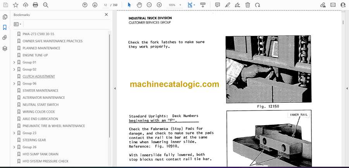Expand the Group 02 bookmark
Image resolution: width=349 pixels, height=168 pixels.
[x=14, y=70]
